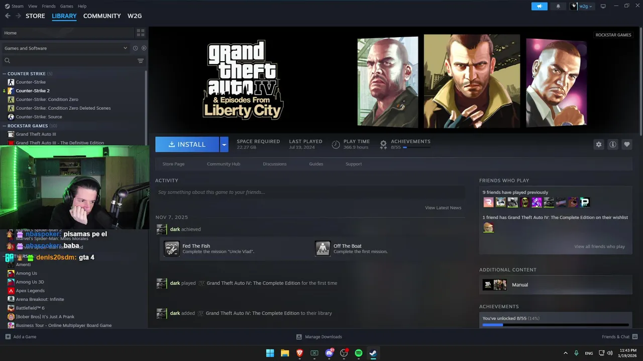Switch to Big Picture mode icon
The image size is (643, 361).
603,6
